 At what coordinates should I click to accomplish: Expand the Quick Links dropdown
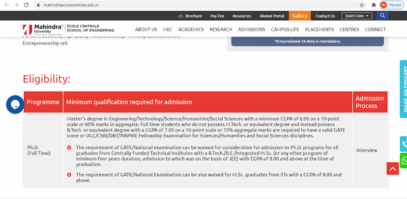click(x=357, y=16)
